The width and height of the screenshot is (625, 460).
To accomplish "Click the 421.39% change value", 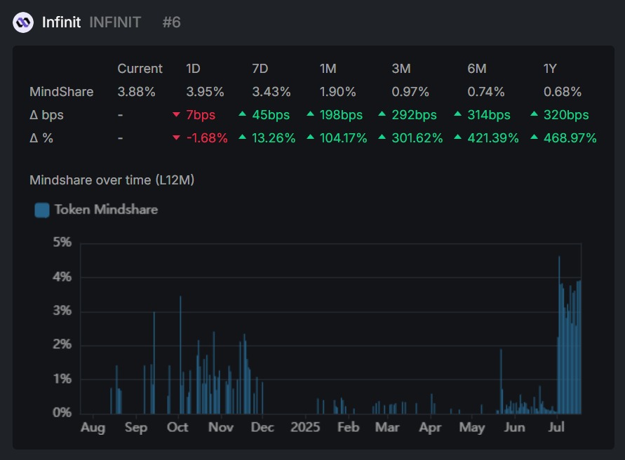I will pyautogui.click(x=493, y=138).
